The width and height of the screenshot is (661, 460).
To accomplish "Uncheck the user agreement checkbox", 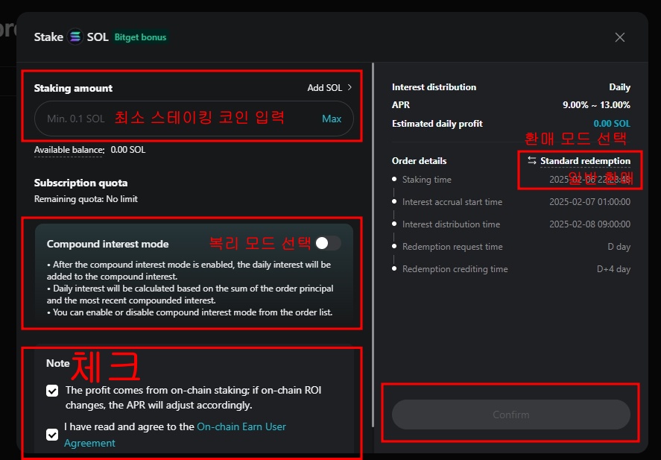I will pos(52,435).
